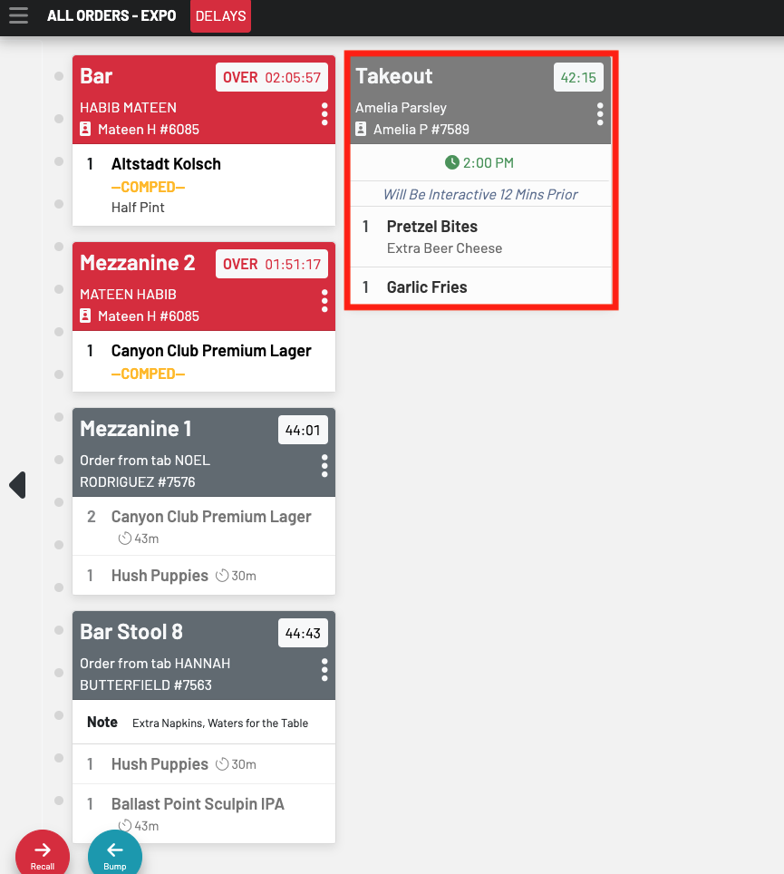The height and width of the screenshot is (874, 784).
Task: Click the ID badge icon beside Amelia P #7589
Action: 361,130
